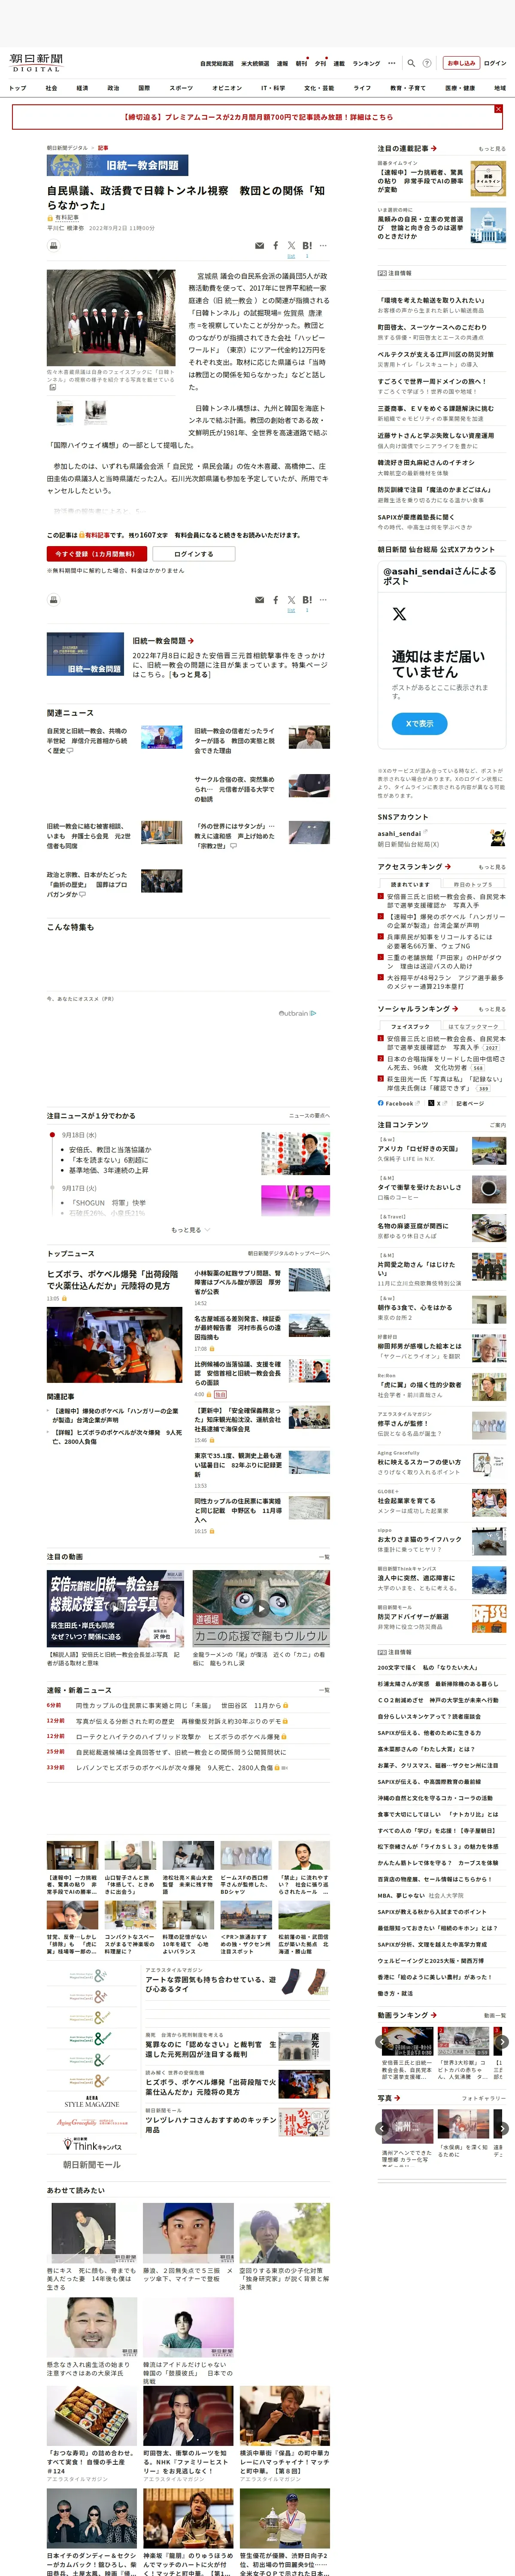Expand the header navigation more dots menu
This screenshot has width=515, height=2576.
392,63
